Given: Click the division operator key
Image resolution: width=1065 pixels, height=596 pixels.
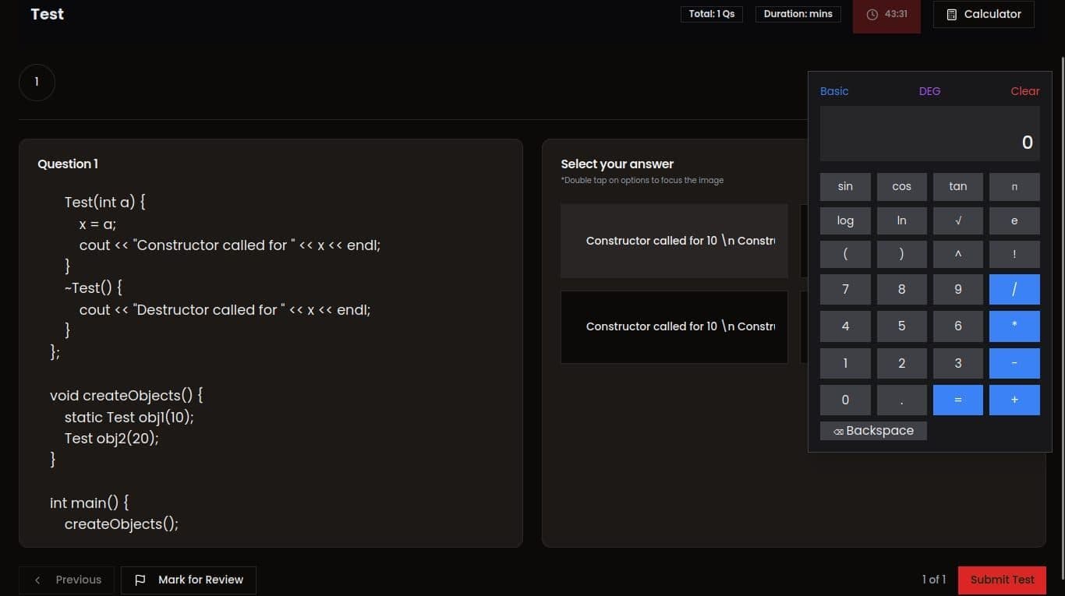Looking at the screenshot, I should [1014, 289].
